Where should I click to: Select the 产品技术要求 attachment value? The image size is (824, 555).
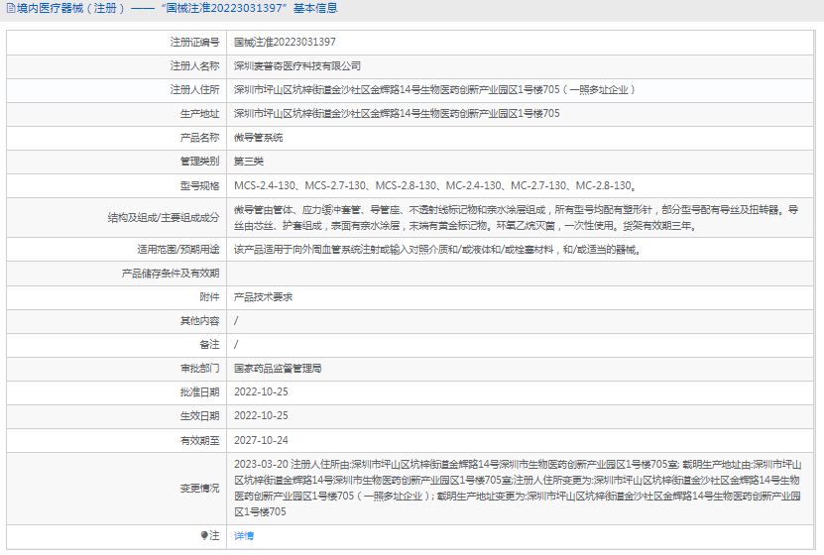pos(264,297)
